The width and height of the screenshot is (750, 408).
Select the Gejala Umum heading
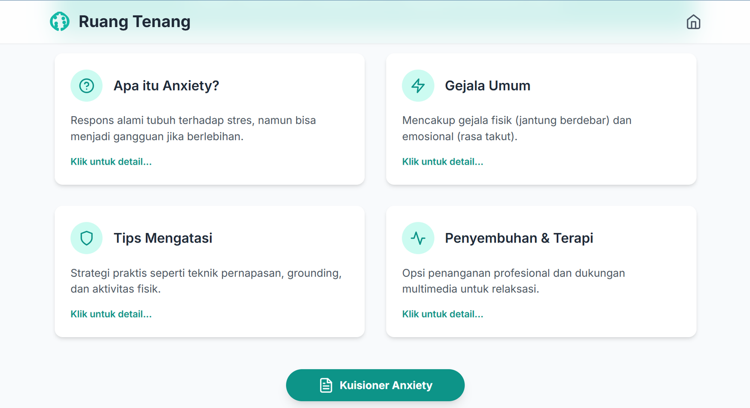click(487, 86)
